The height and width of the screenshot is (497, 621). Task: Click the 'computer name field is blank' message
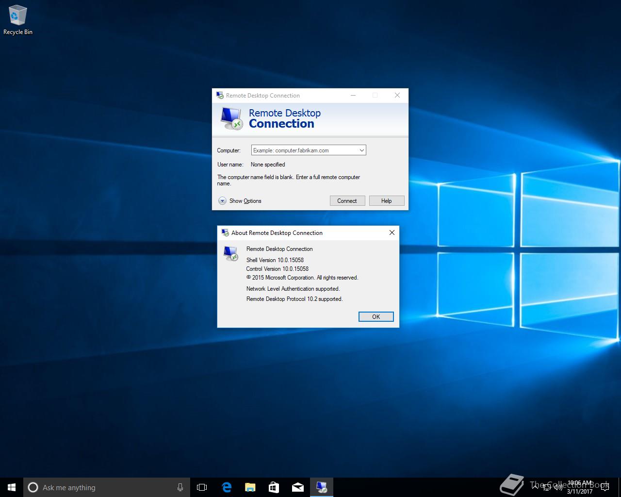click(289, 180)
